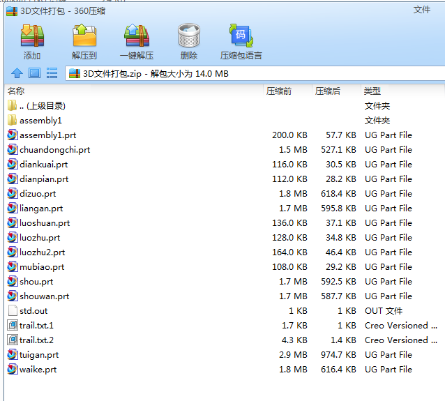This screenshot has width=445, height=401.
Task: Select file assembly1.prt
Action: 47,135
